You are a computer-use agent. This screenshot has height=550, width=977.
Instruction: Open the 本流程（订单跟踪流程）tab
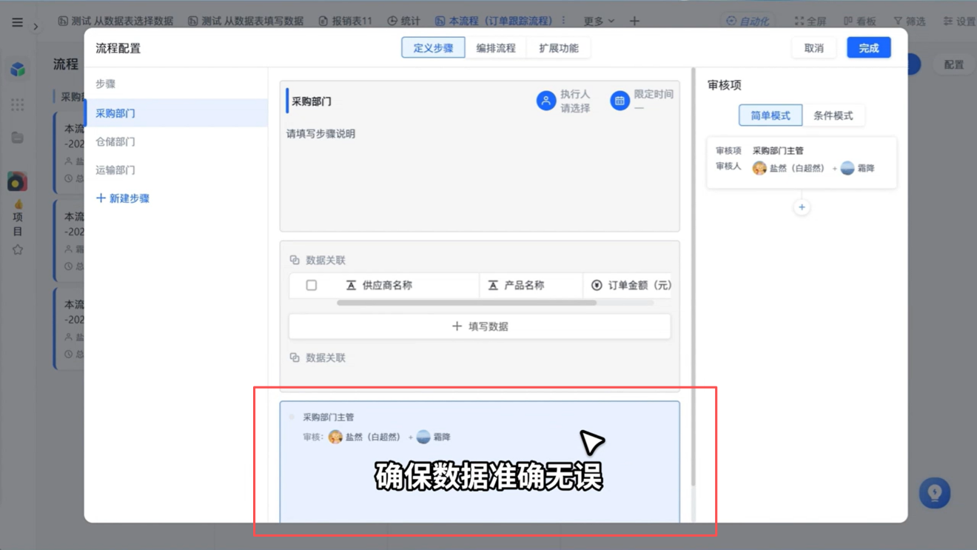click(494, 21)
